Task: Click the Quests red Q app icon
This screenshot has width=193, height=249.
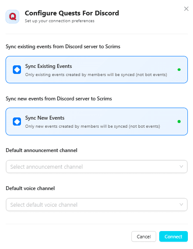Action: click(x=12, y=17)
